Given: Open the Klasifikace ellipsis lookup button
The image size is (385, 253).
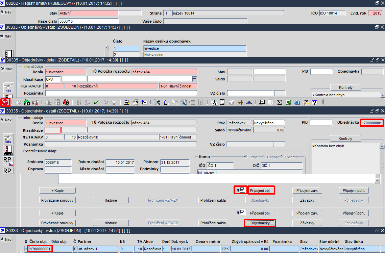Looking at the screenshot, I should 195,79.
